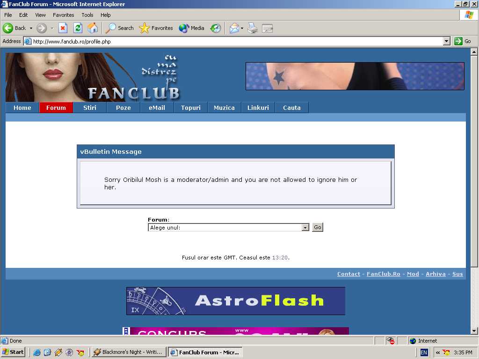The image size is (479, 359).
Task: Open the File menu
Action: (8, 15)
